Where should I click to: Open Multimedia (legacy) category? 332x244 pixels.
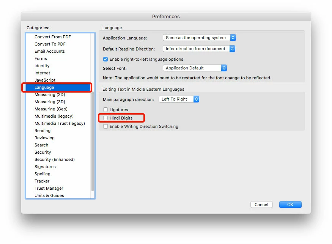58,116
